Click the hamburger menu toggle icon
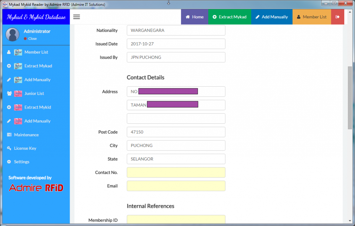Viewport: 355px width, 226px height. [x=77, y=17]
